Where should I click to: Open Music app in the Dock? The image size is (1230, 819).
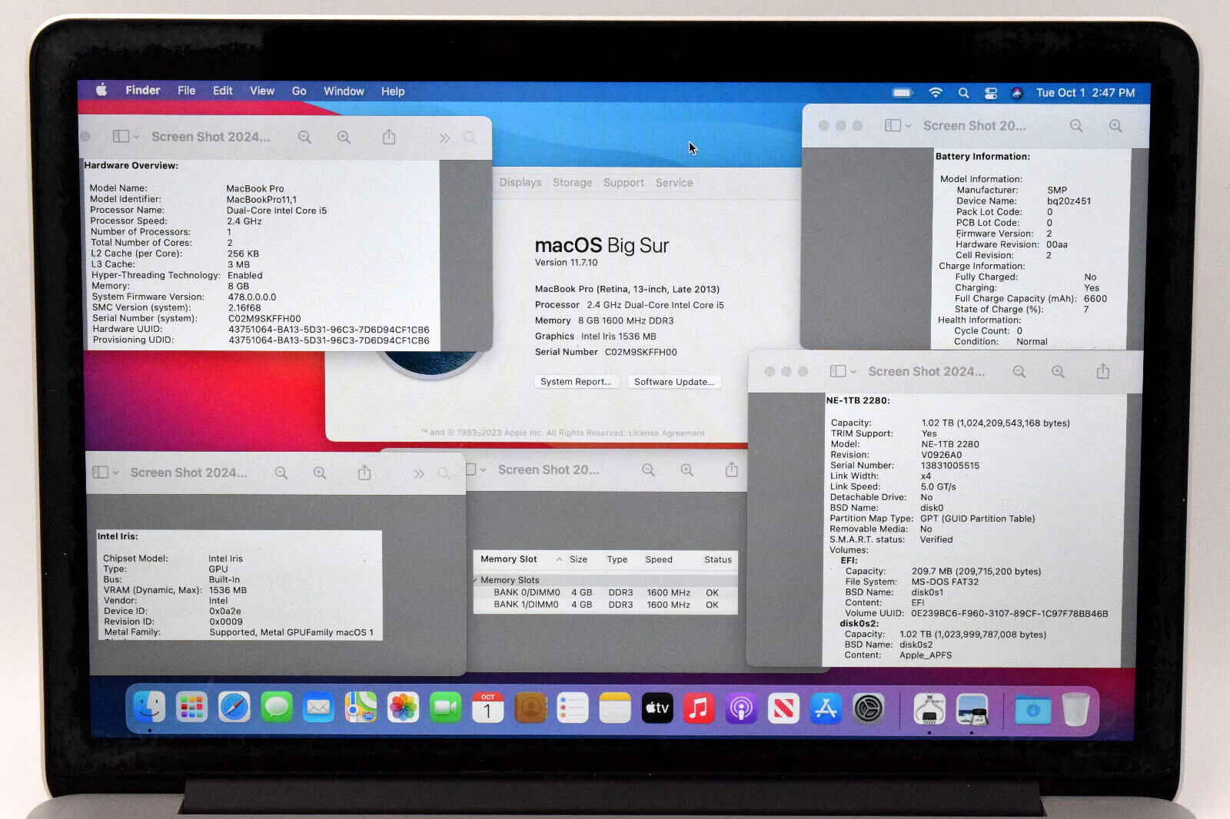(x=699, y=708)
